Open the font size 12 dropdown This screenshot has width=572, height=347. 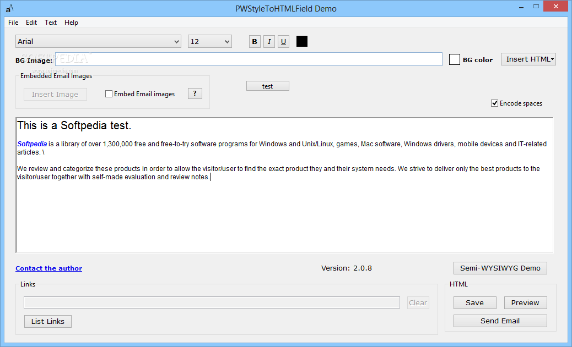tap(210, 41)
